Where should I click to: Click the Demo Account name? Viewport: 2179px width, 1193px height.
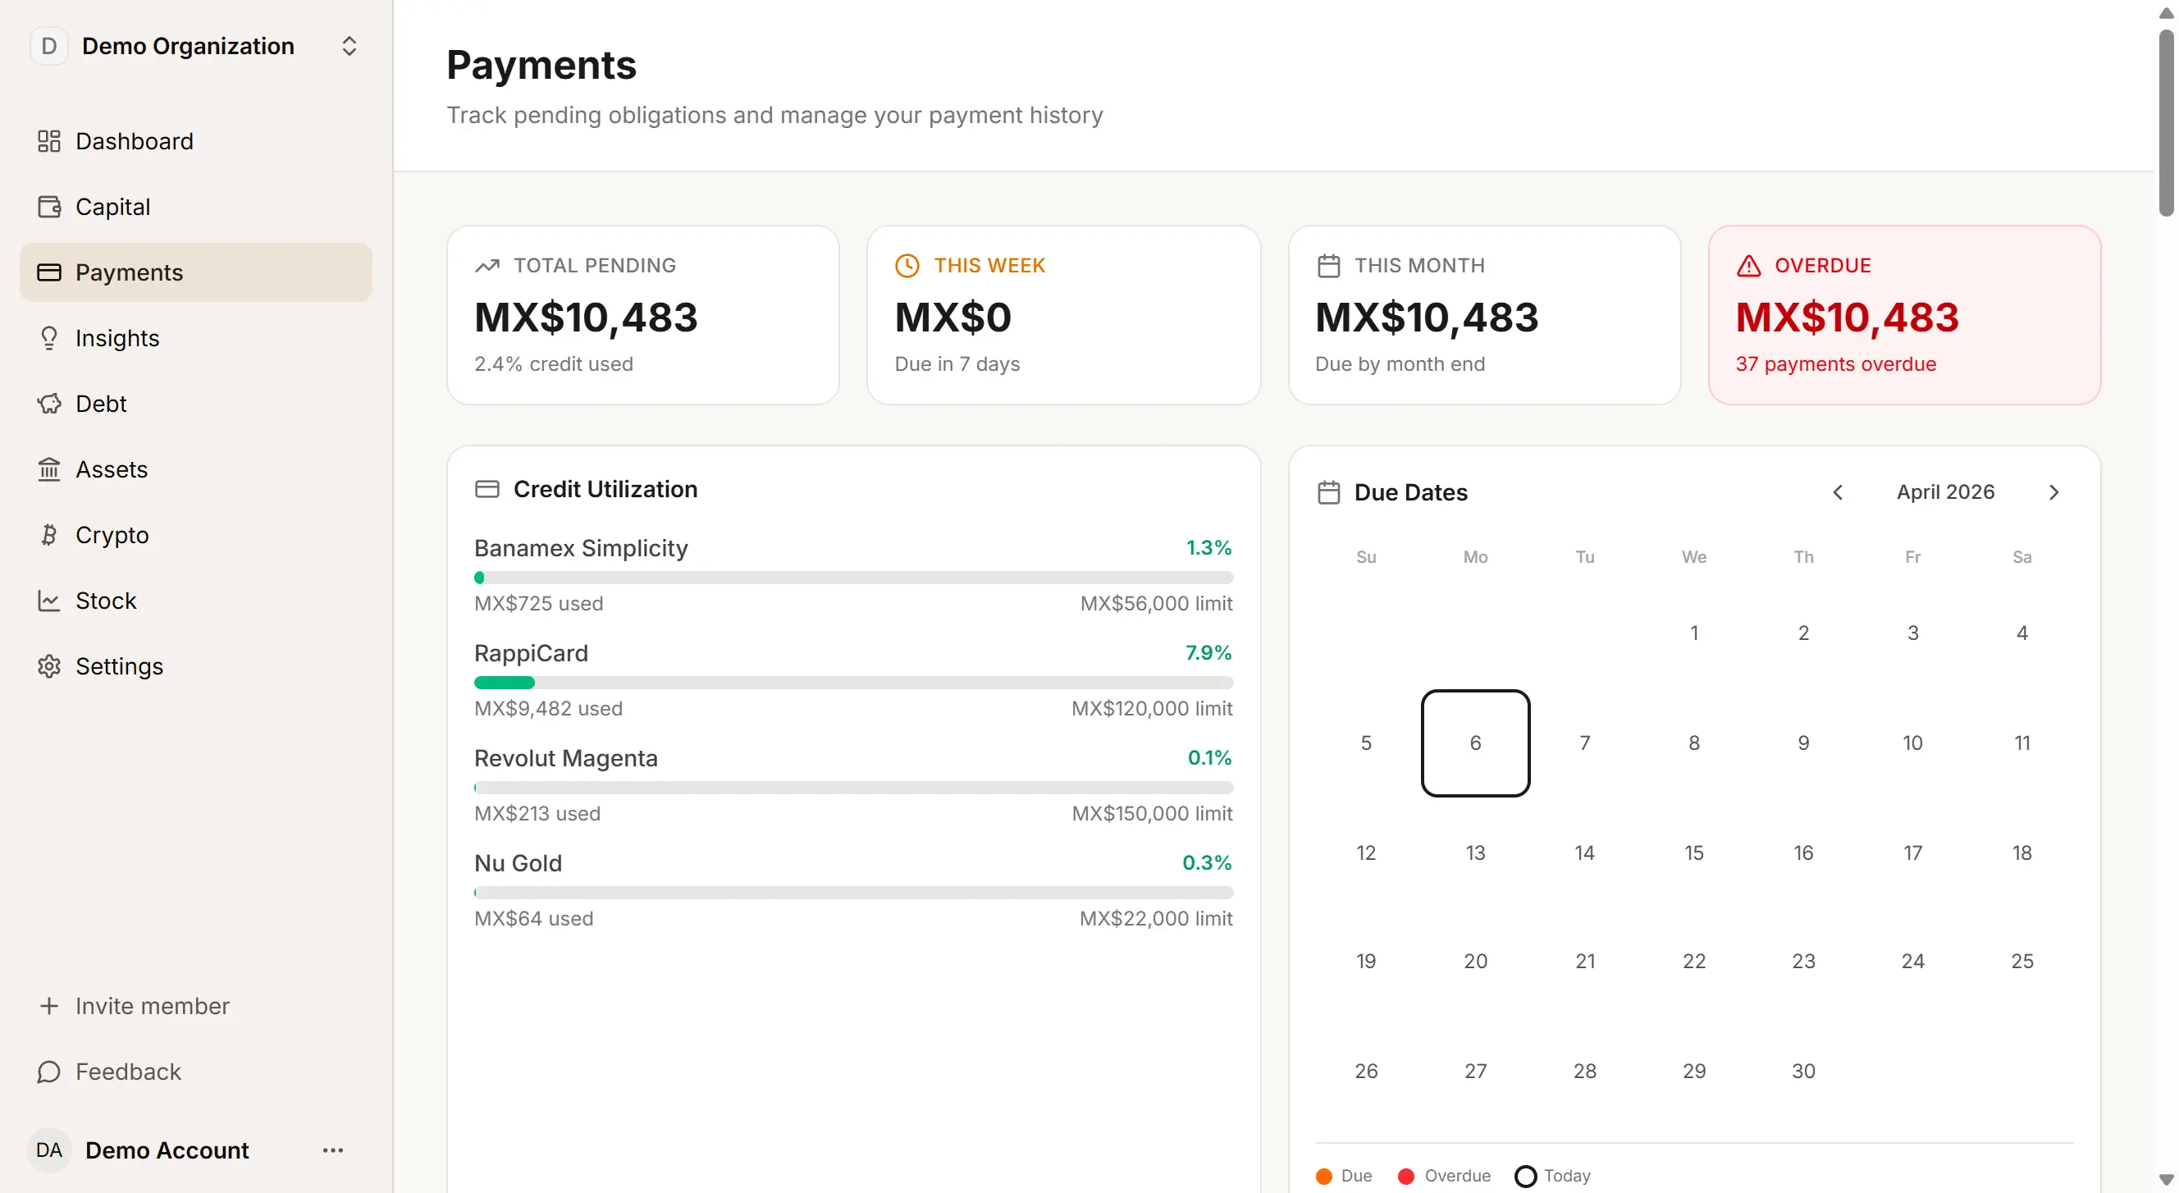[167, 1150]
